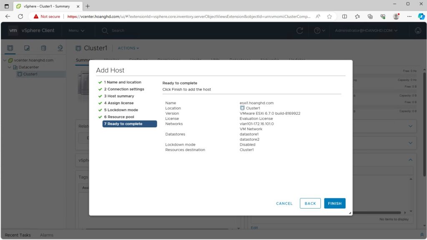Open the VMs and Templates view icon
Viewport: 427px width, 240px height.
[27, 48]
